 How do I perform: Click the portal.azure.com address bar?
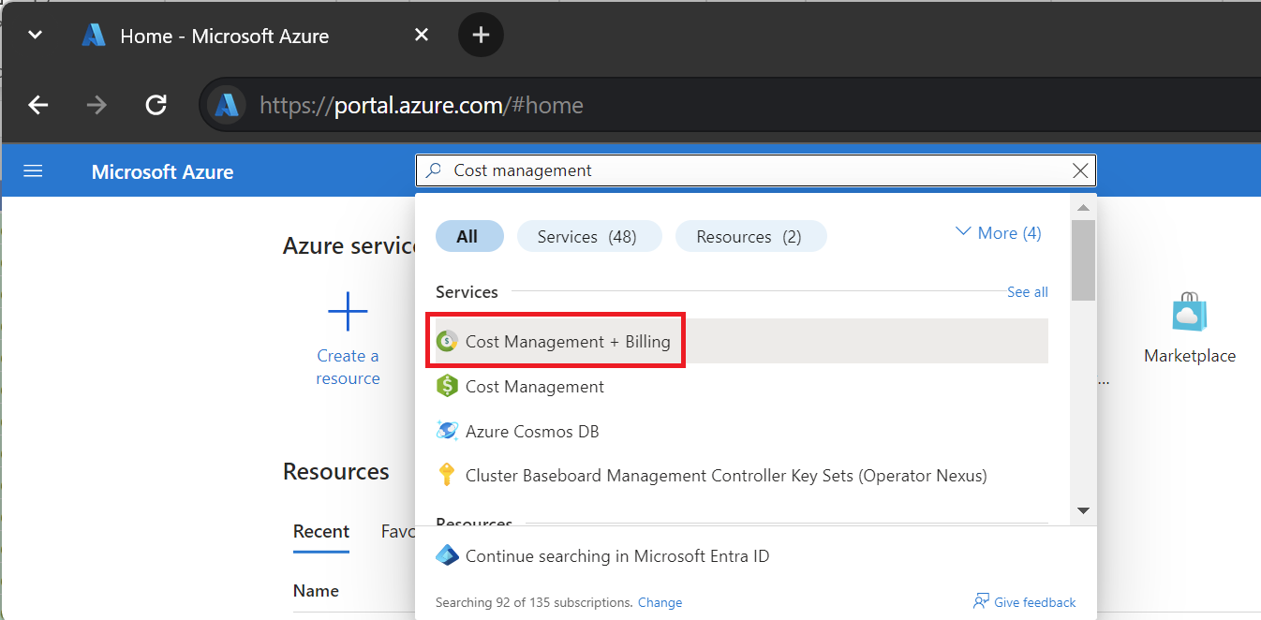tap(731, 105)
